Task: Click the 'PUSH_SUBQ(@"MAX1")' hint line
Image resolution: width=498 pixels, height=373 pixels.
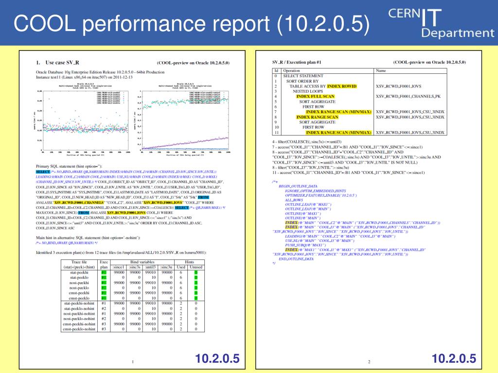Action: point(305,245)
